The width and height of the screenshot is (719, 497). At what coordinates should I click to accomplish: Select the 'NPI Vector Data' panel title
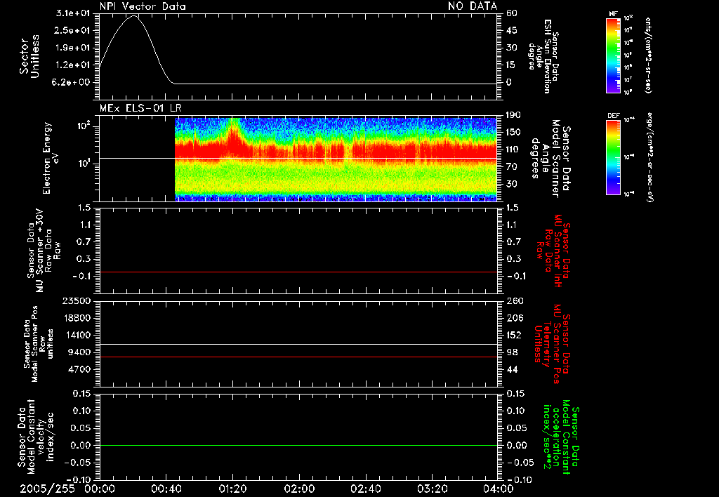(143, 6)
